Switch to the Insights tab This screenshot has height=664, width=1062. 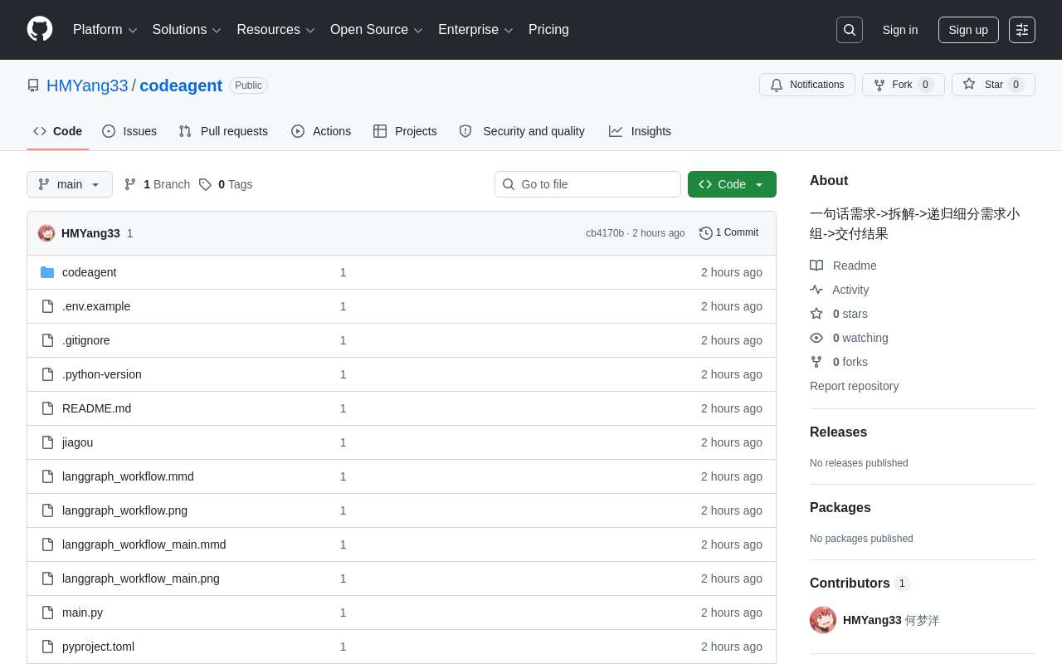coord(640,131)
